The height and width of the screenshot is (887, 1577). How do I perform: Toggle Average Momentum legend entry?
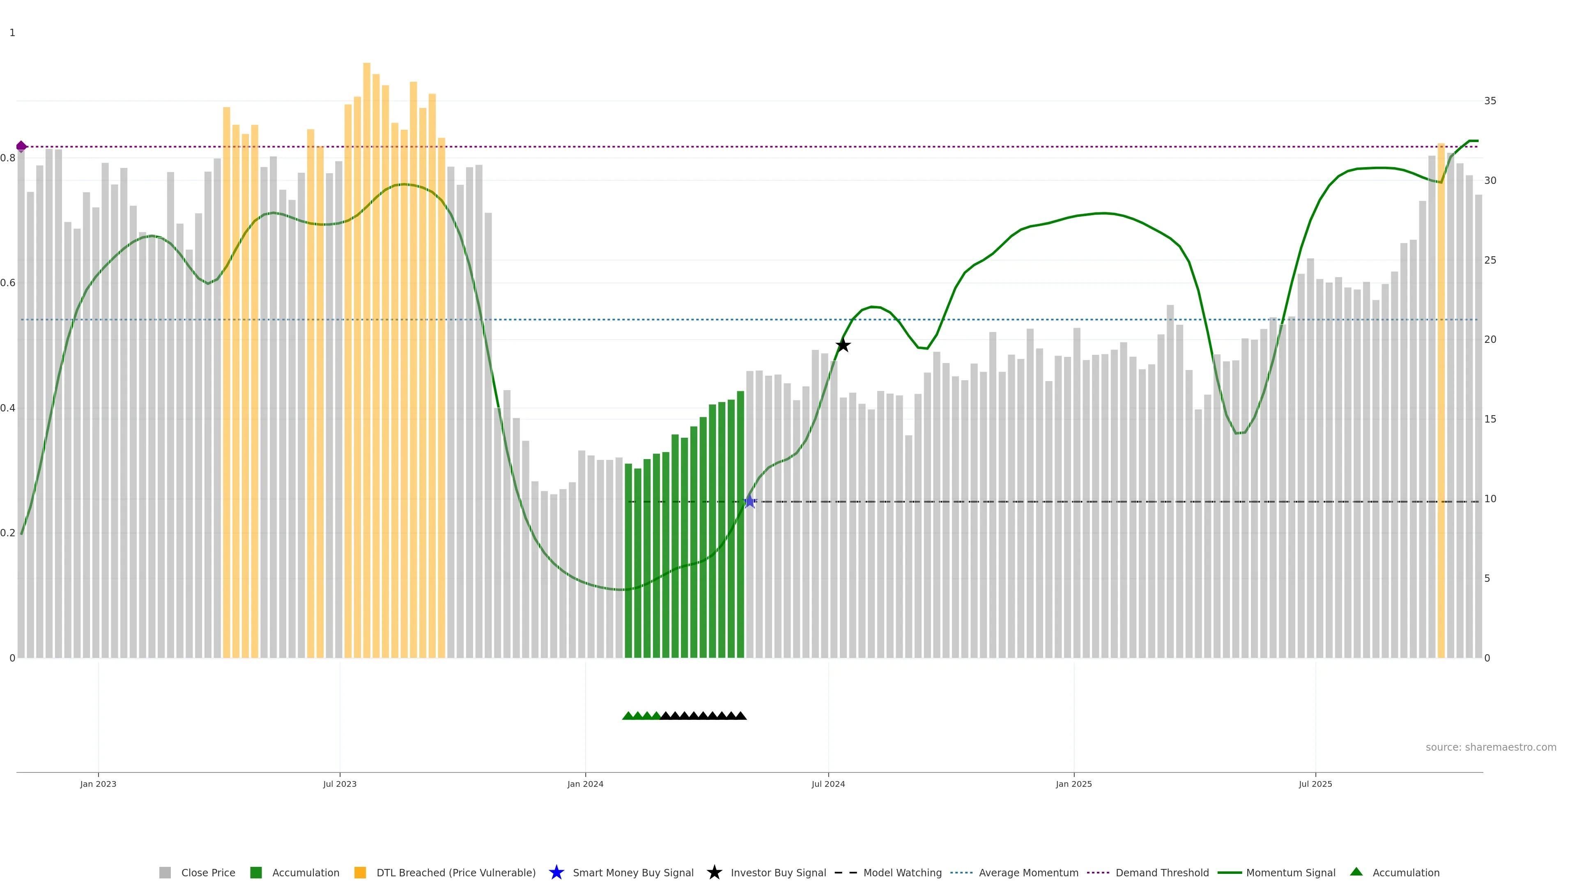pos(1028,872)
